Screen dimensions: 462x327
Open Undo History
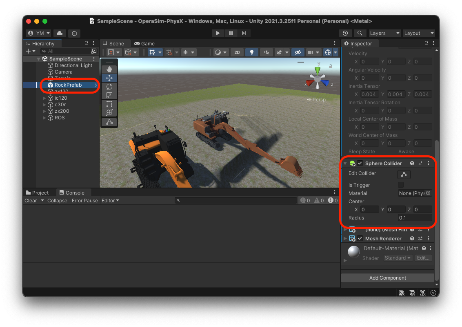tap(345, 33)
